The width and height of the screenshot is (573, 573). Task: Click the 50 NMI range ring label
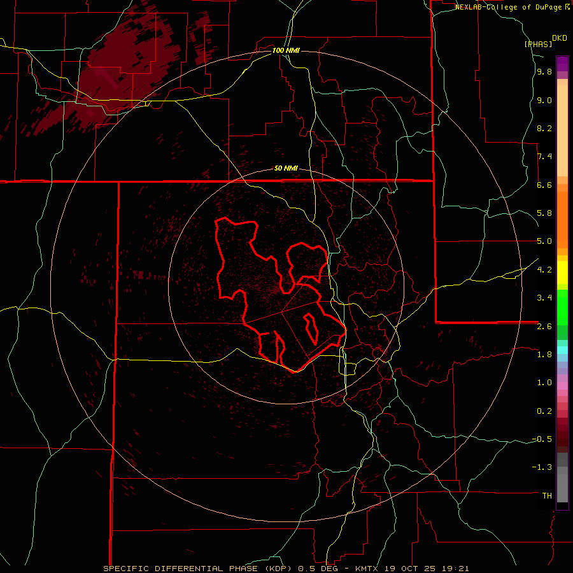[286, 168]
